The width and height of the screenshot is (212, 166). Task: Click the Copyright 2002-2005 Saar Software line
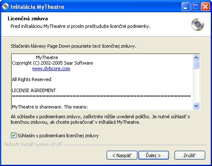click(52, 63)
